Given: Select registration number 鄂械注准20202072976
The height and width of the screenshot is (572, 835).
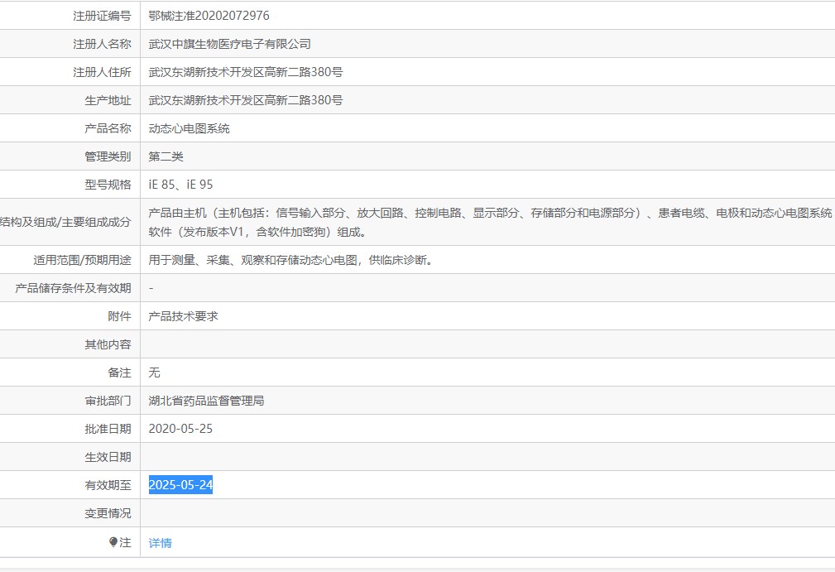Looking at the screenshot, I should click(x=209, y=16).
